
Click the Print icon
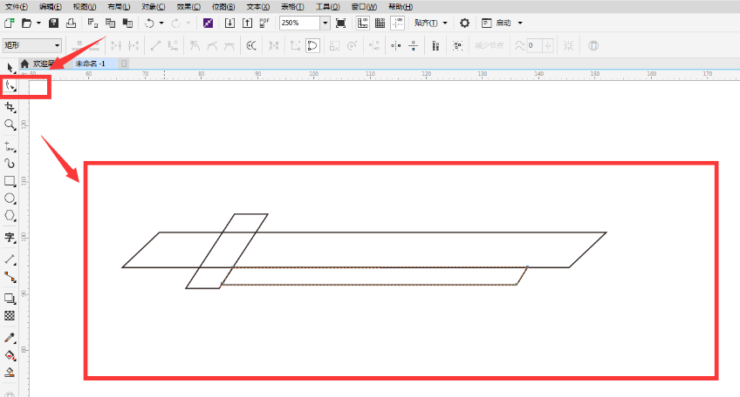click(71, 23)
